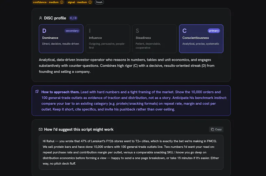
Task: Click Patient, dependable, cooperative description
Action: click(x=148, y=46)
